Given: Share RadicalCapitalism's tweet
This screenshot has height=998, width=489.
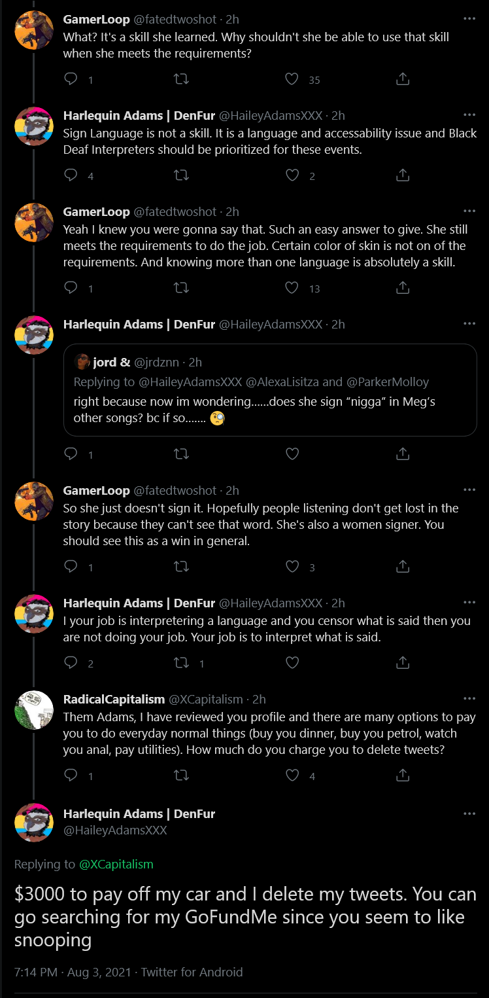Looking at the screenshot, I should 403,775.
